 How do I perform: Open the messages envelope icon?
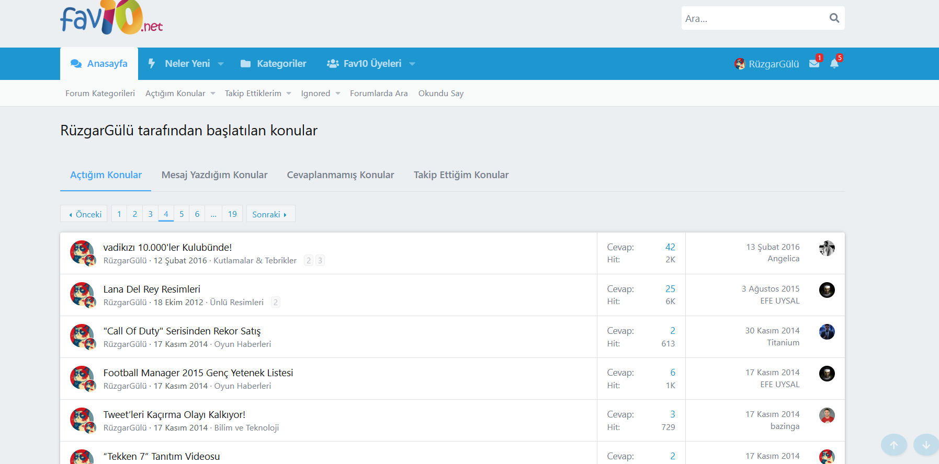(x=814, y=64)
